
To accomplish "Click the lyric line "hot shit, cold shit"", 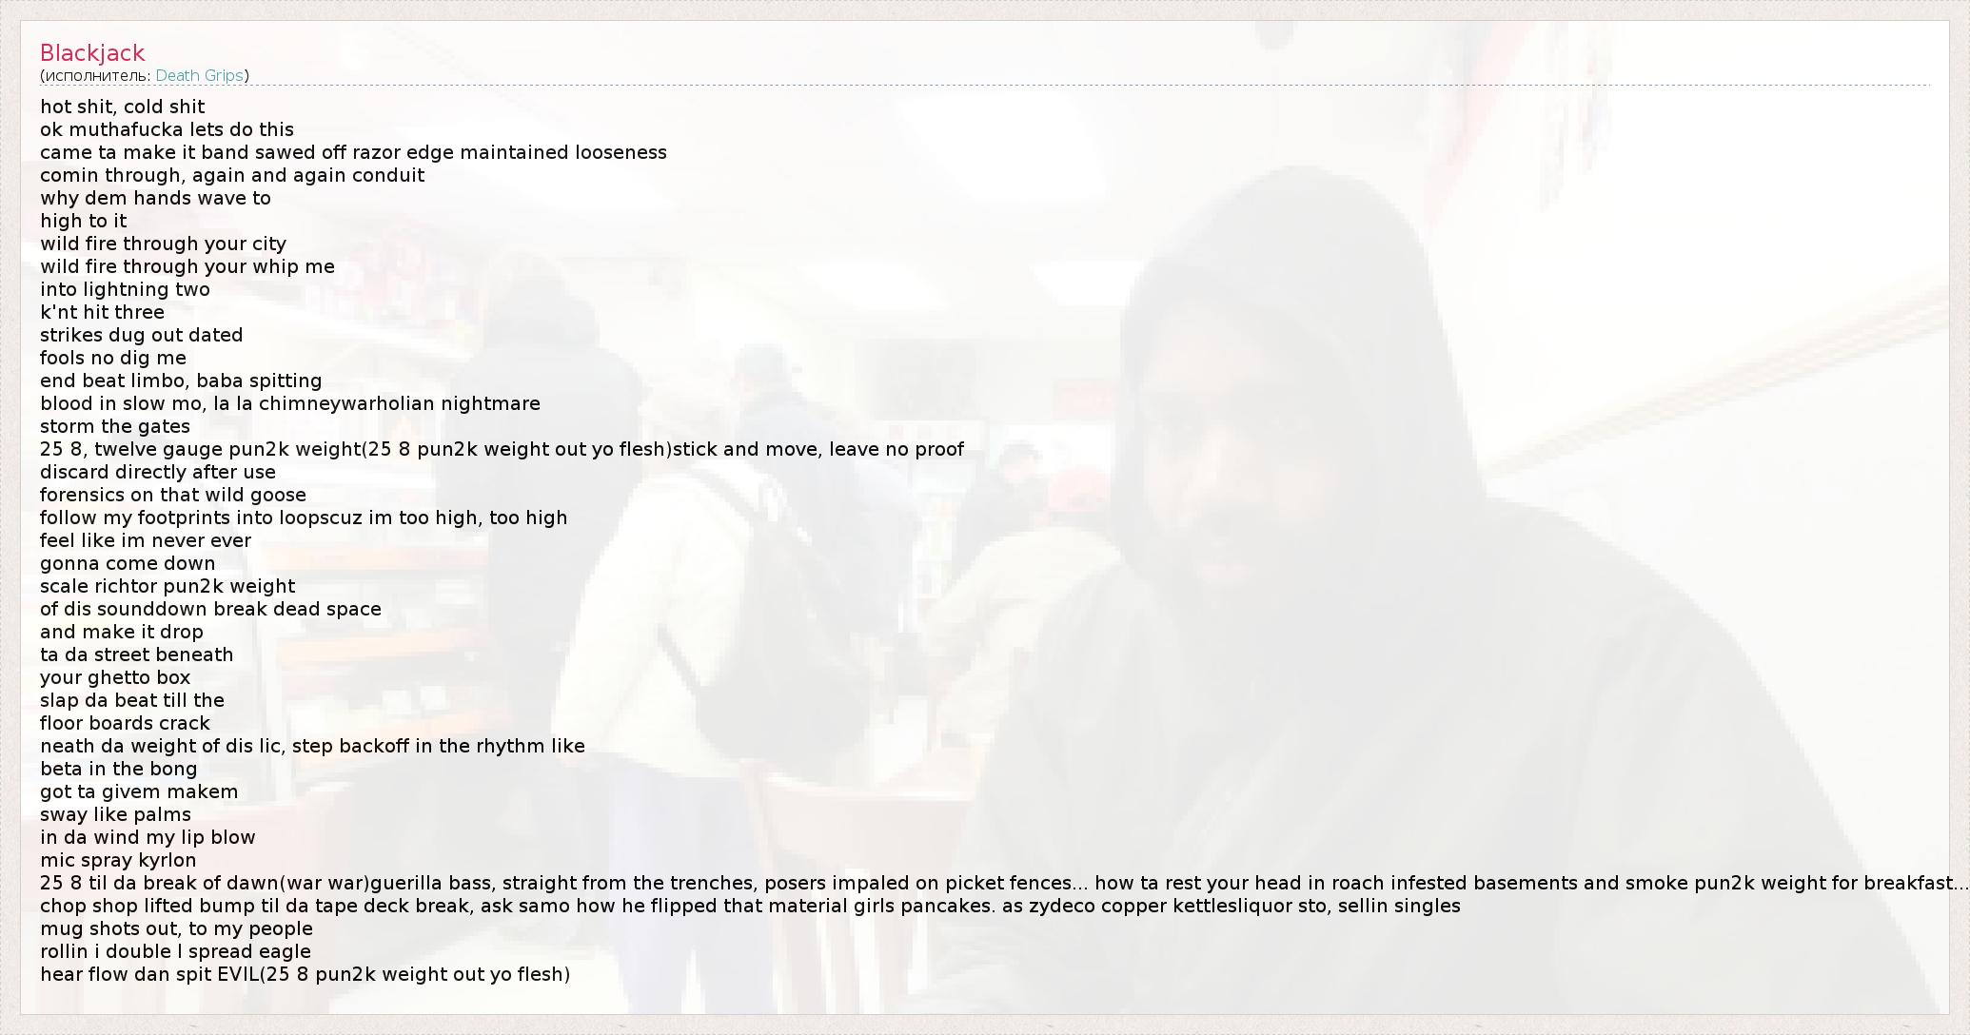I will point(123,107).
